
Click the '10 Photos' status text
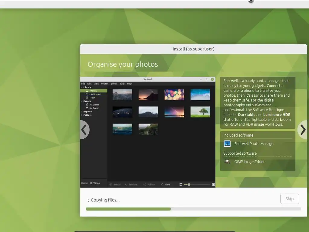click(94, 183)
